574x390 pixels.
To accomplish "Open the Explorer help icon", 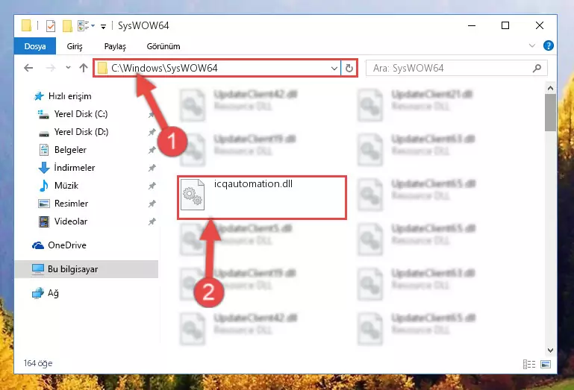I will (549, 45).
